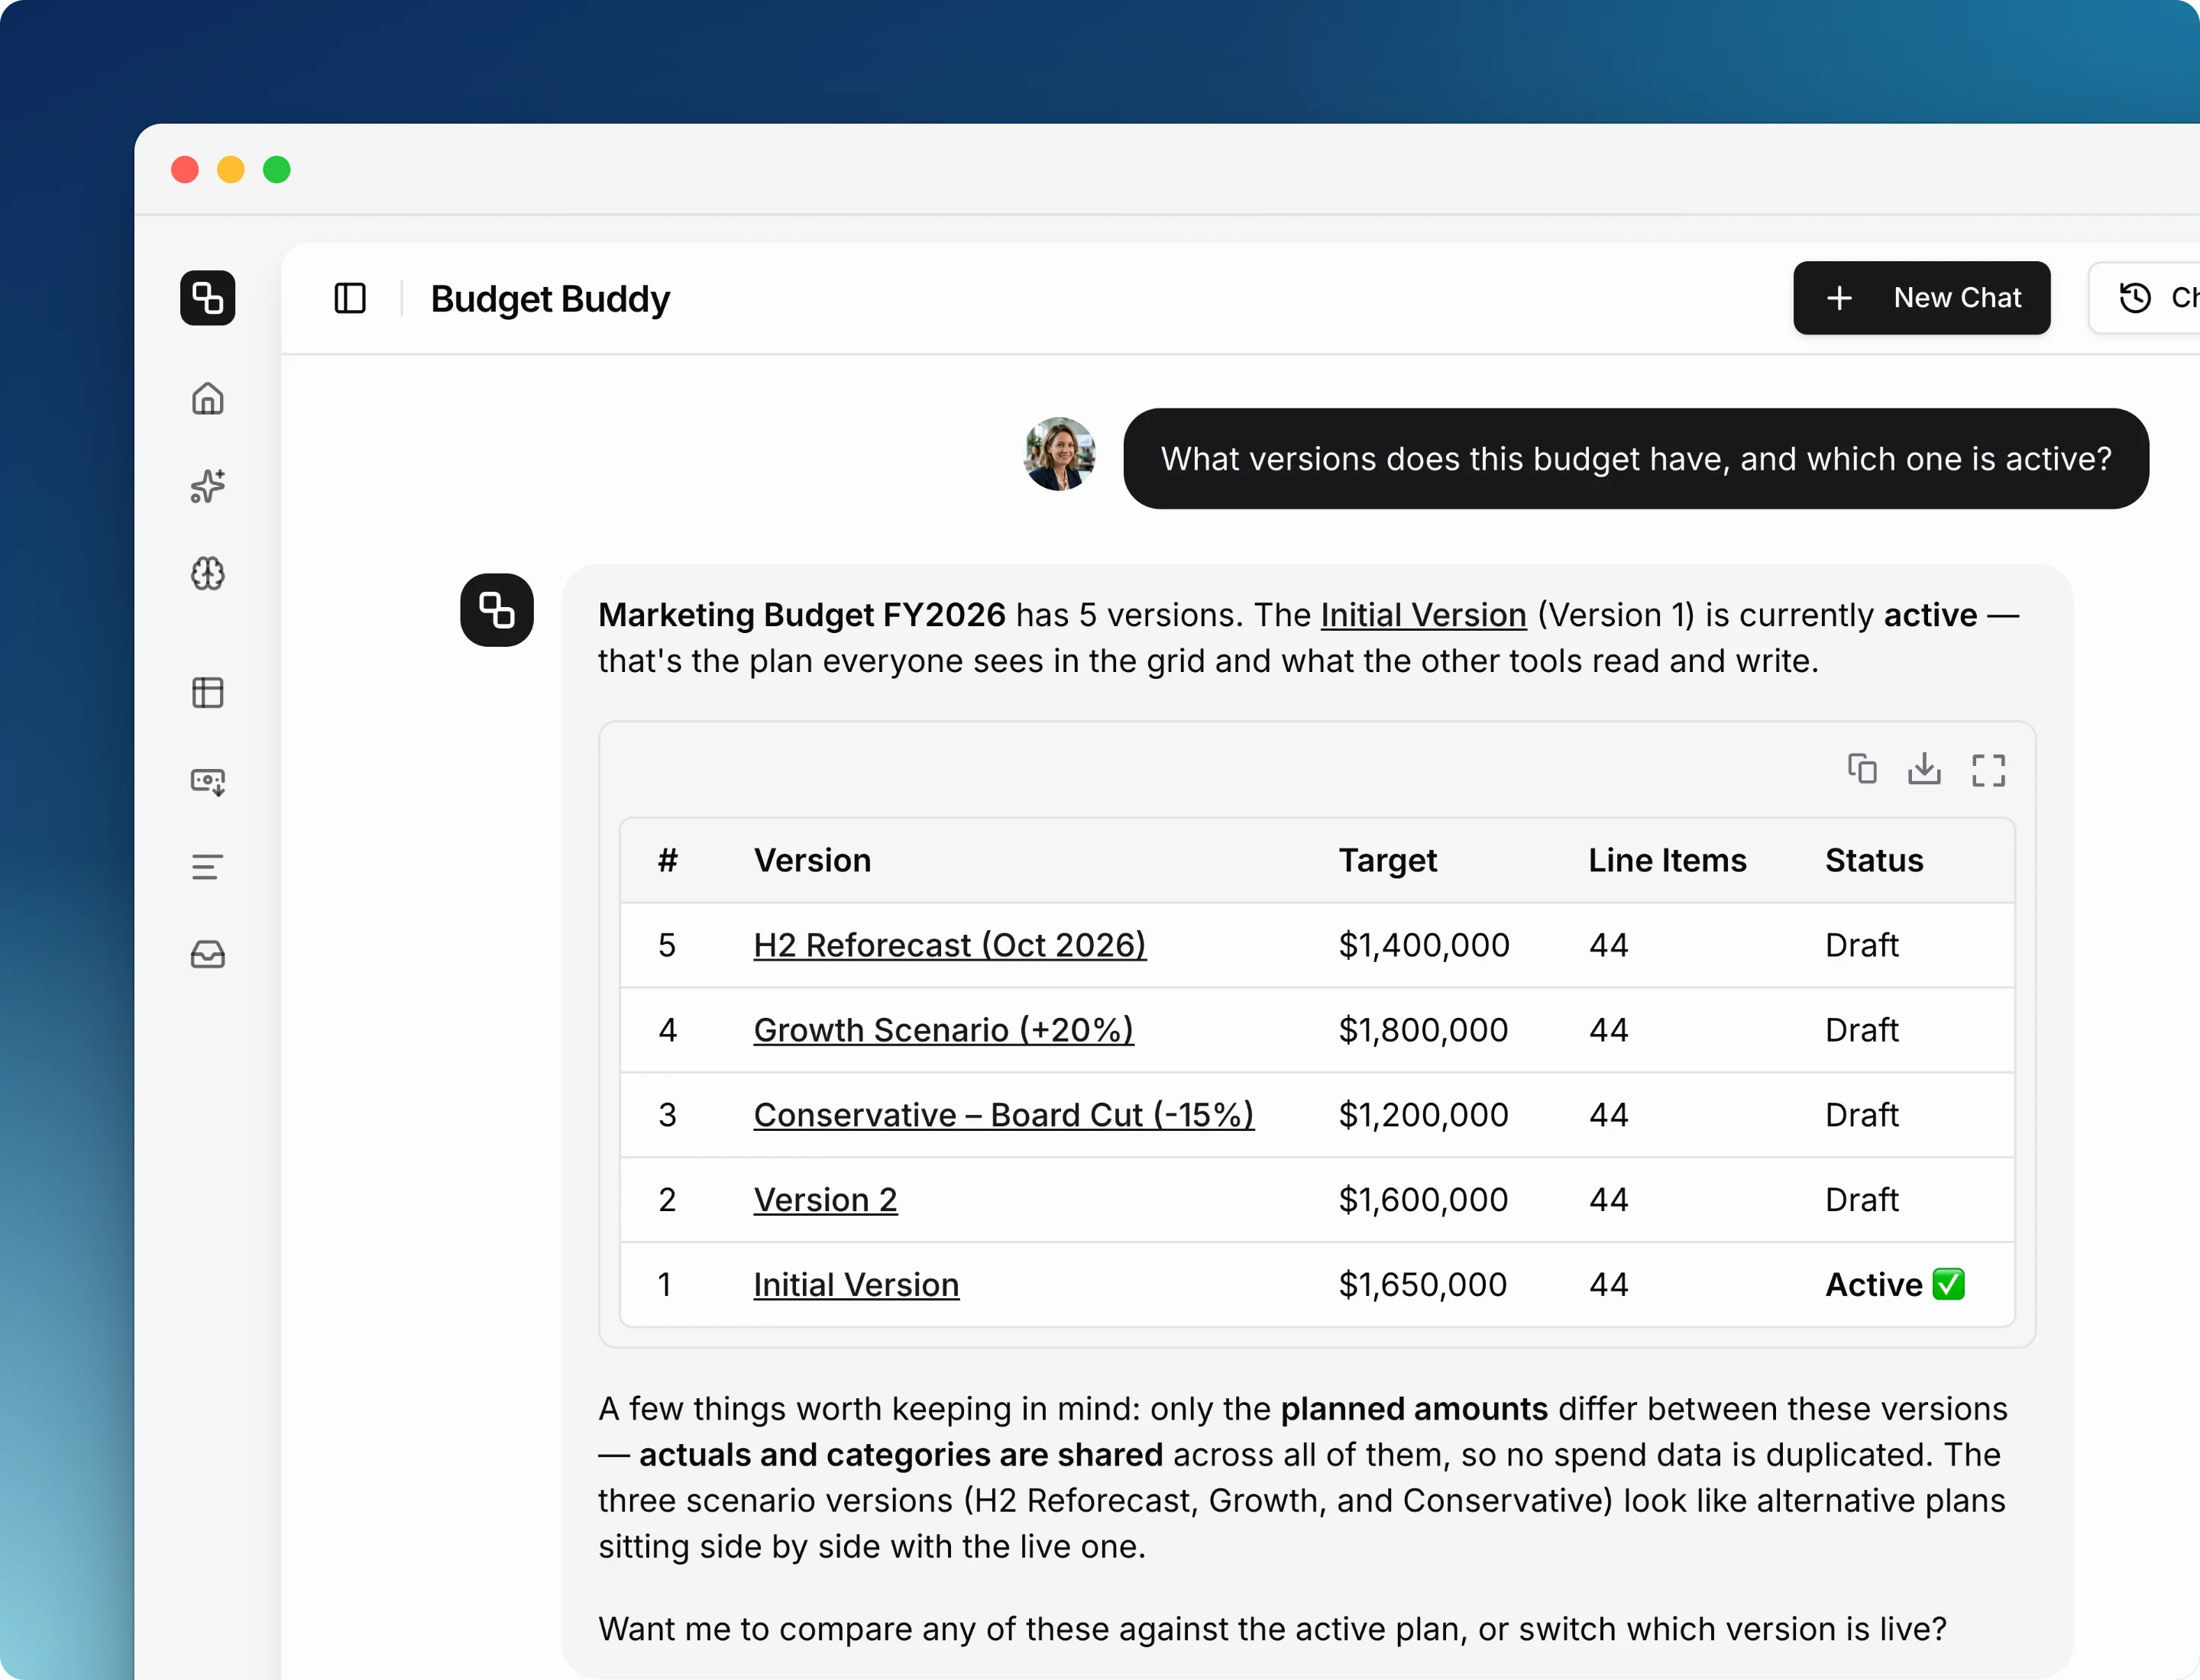2200x1680 pixels.
Task: Click the $1,800,000 target cell
Action: 1422,1030
